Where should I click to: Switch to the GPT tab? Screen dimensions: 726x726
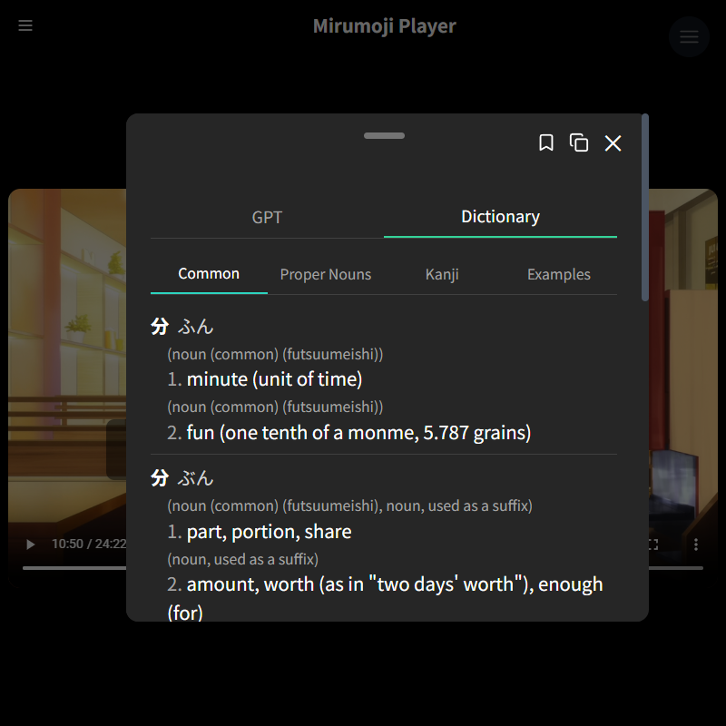[x=267, y=217]
